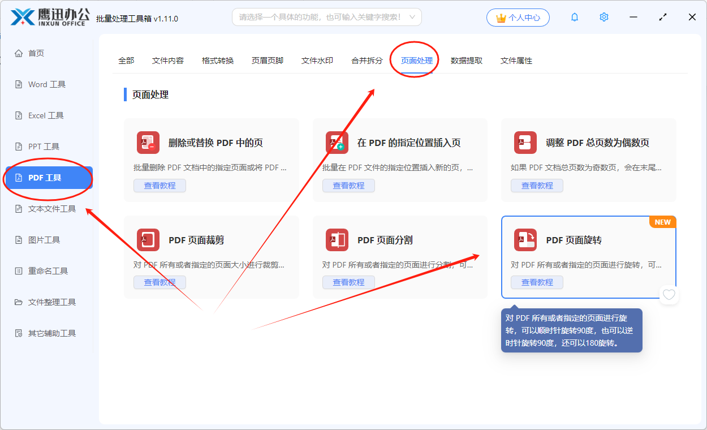Switch to the 格式转换 tab

click(218, 60)
